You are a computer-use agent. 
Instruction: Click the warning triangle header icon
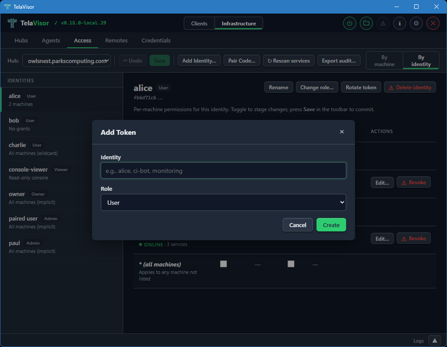[383, 23]
